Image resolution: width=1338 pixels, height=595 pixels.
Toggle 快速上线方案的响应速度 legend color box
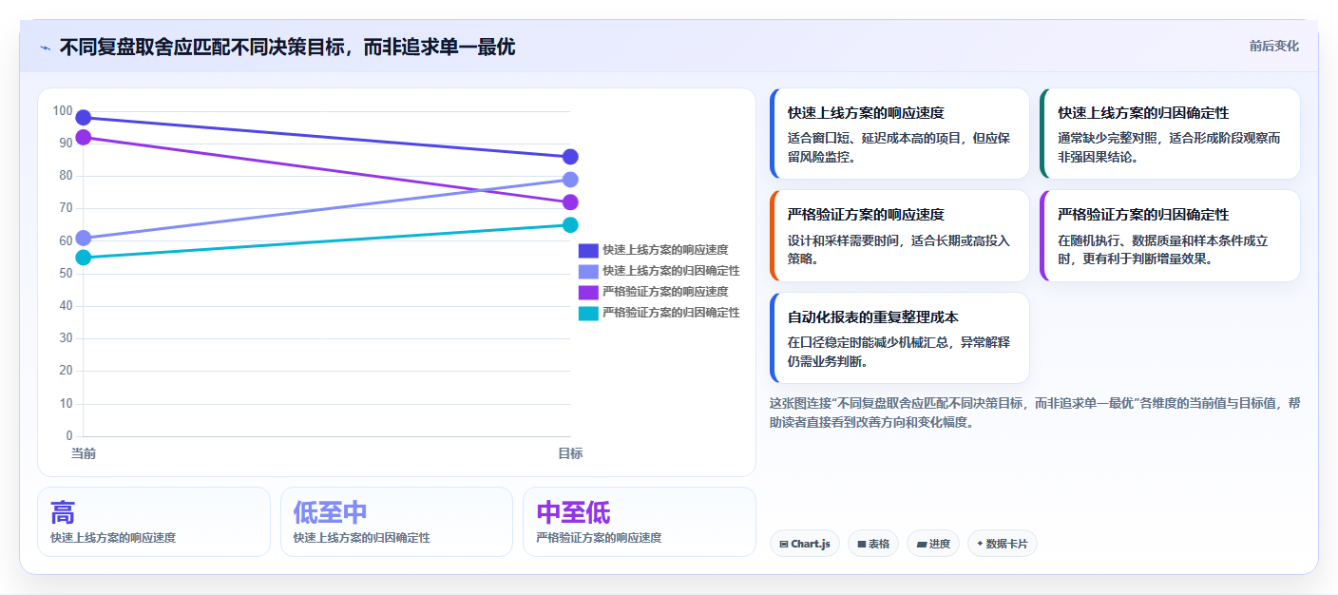pyautogui.click(x=588, y=250)
